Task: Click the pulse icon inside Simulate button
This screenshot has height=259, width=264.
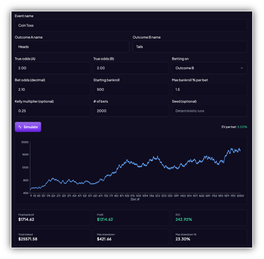Action: pyautogui.click(x=20, y=127)
